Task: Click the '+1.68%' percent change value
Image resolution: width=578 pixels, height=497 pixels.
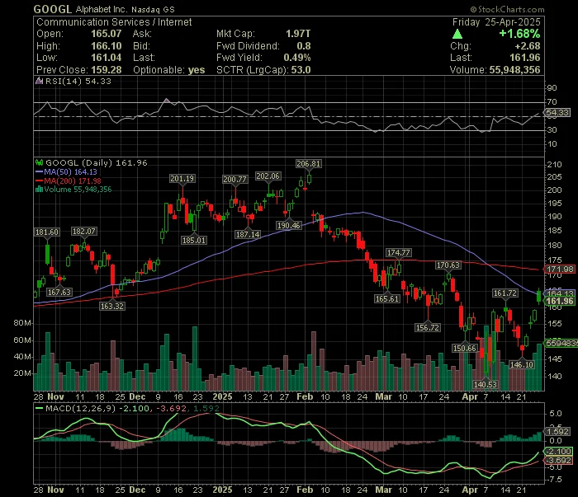Action: tap(519, 34)
